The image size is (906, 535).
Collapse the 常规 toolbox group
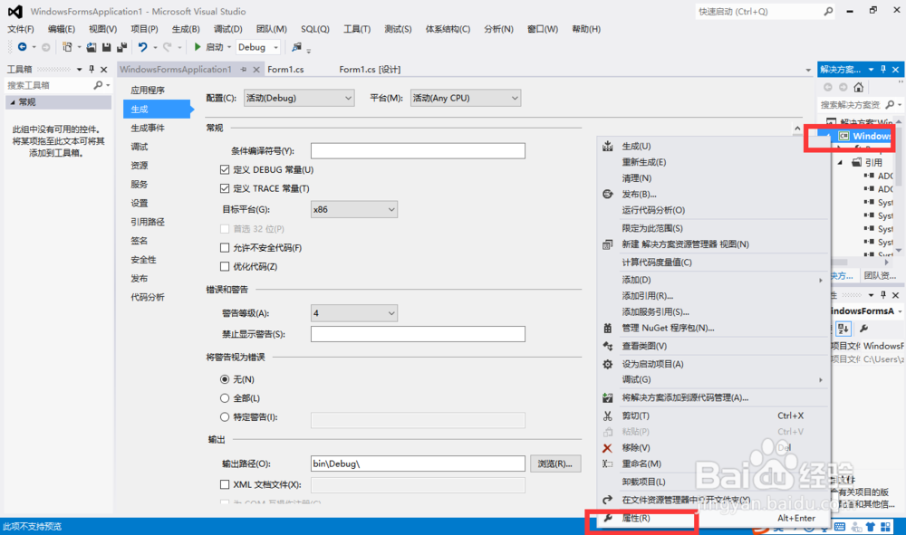(13, 102)
